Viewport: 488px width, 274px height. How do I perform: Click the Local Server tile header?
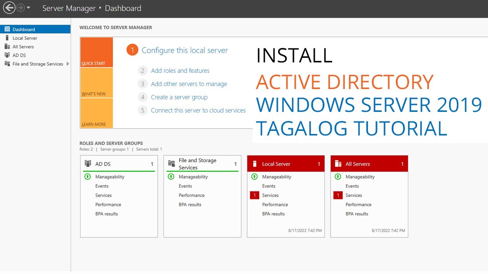(x=286, y=164)
